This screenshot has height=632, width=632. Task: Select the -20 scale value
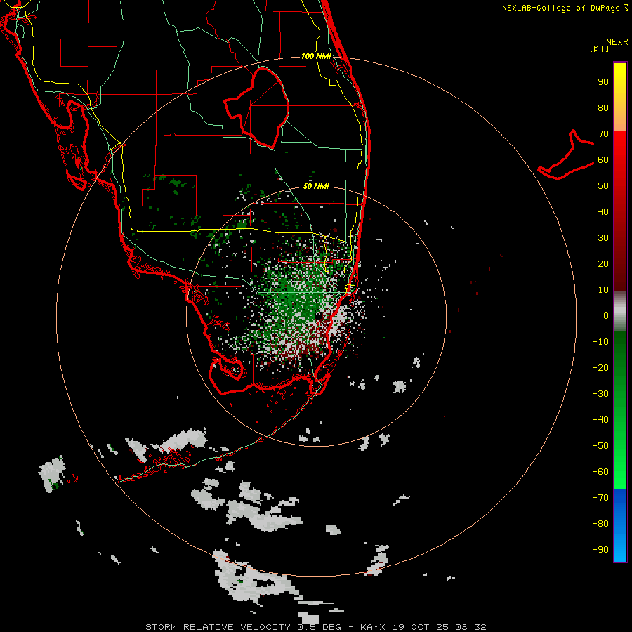pyautogui.click(x=600, y=367)
